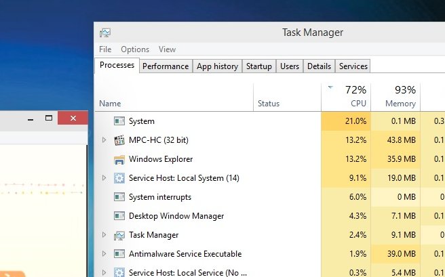Viewport: 445px width, 277px height.
Task: Close the background window with red X
Action: [73, 118]
